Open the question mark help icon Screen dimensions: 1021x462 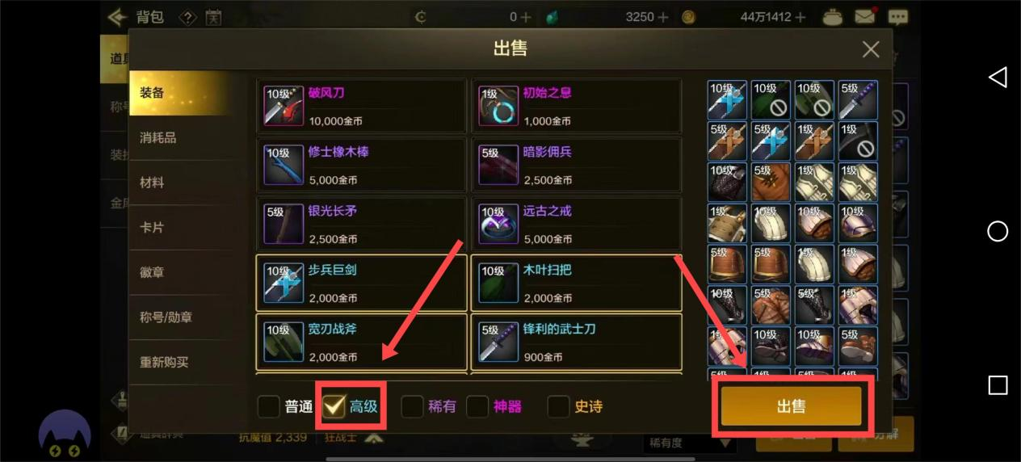tap(187, 17)
